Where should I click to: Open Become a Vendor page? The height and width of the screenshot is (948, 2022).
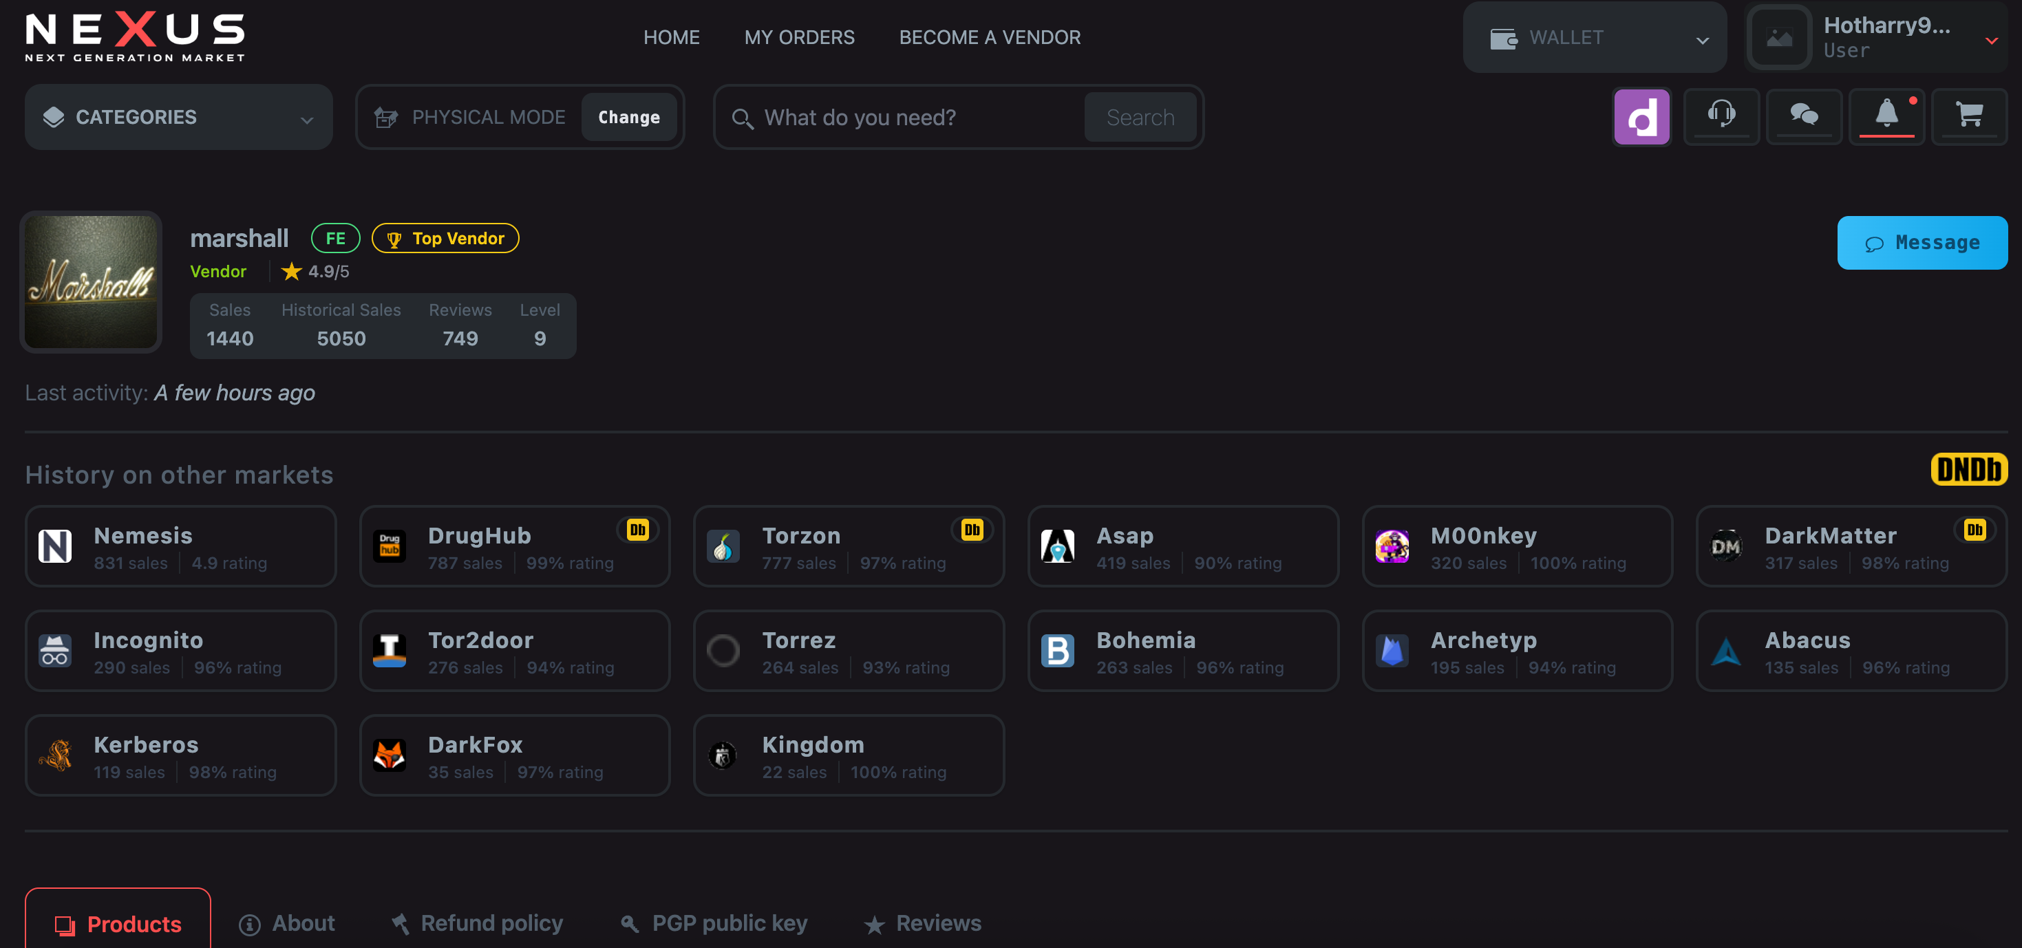tap(990, 37)
